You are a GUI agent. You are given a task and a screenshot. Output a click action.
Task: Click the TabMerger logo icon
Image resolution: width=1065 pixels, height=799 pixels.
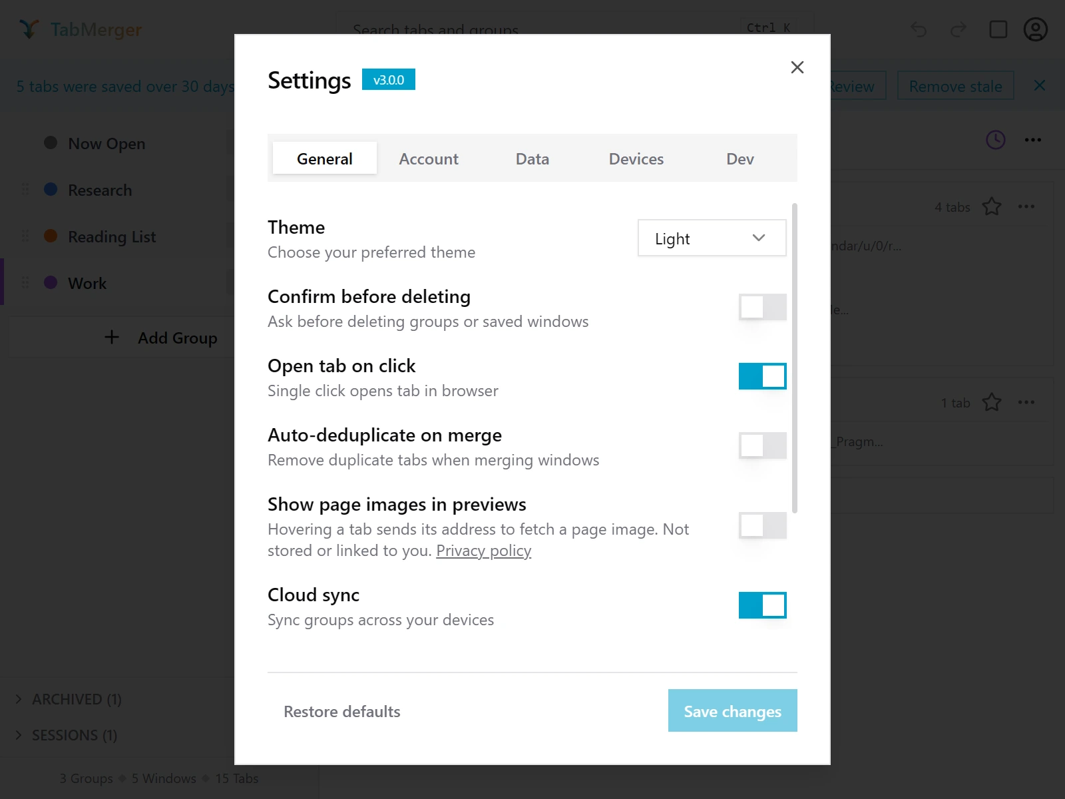point(28,29)
